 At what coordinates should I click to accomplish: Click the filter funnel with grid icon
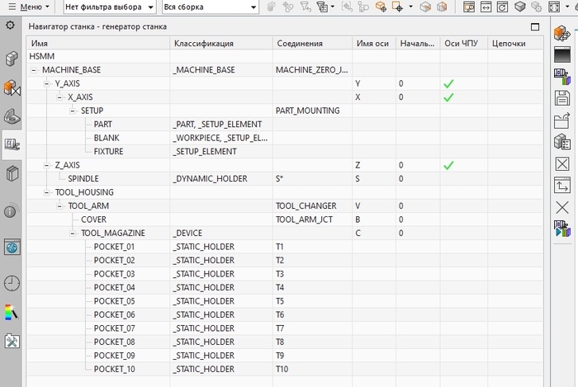pos(322,7)
